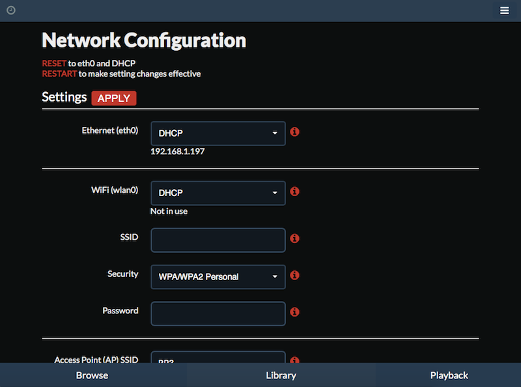Click the 'Not in use' status text
Image resolution: width=521 pixels, height=387 pixels.
(x=169, y=212)
